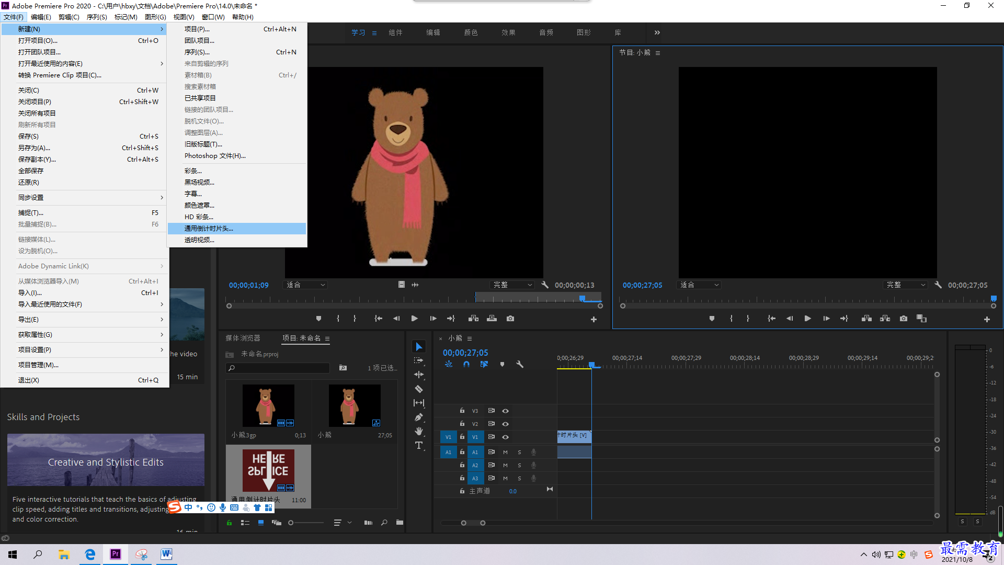Solo audio track A2

click(x=519, y=465)
